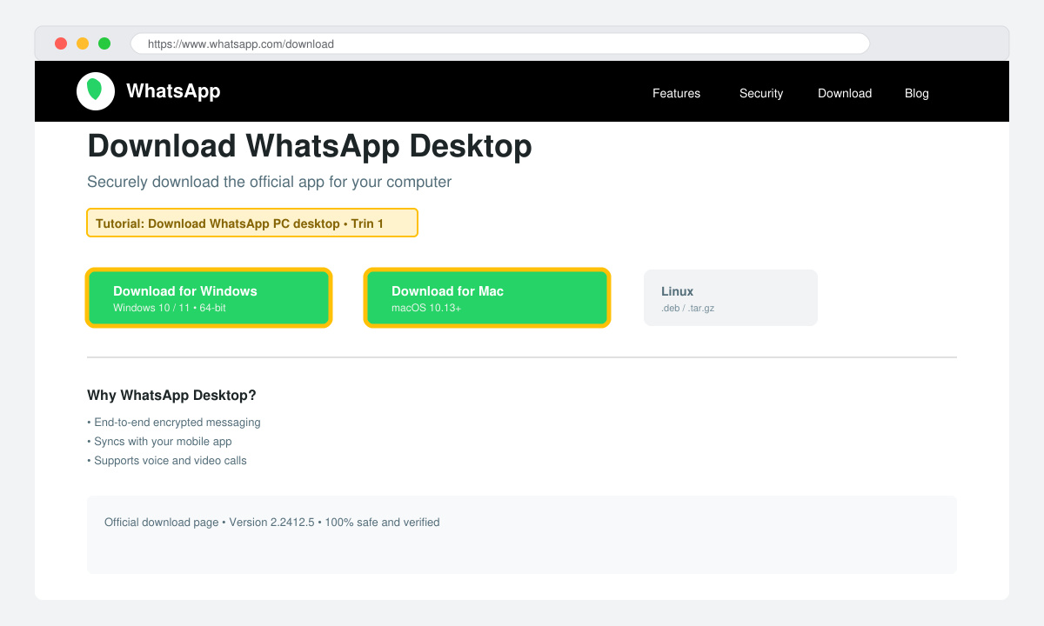Click the Download for Windows button
The height and width of the screenshot is (626, 1044).
click(209, 298)
